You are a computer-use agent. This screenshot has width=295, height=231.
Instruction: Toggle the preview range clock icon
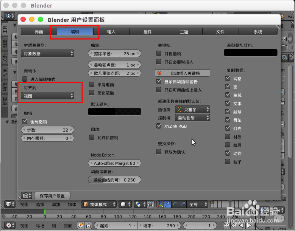(81, 225)
